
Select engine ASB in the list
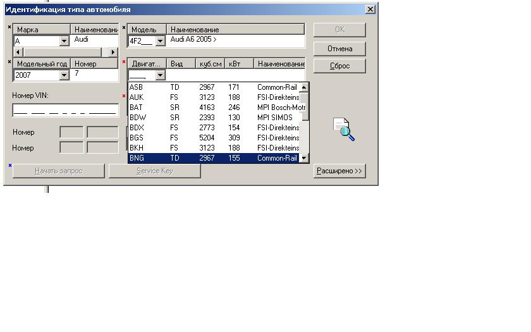(x=214, y=87)
